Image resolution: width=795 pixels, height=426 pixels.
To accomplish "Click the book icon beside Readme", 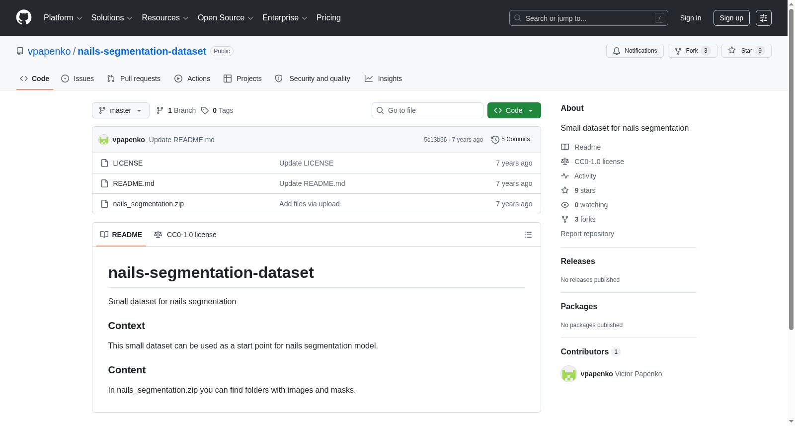I will [x=565, y=147].
